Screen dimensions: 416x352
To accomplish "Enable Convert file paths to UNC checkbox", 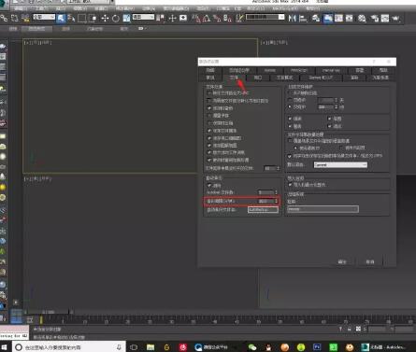I will 209,93.
